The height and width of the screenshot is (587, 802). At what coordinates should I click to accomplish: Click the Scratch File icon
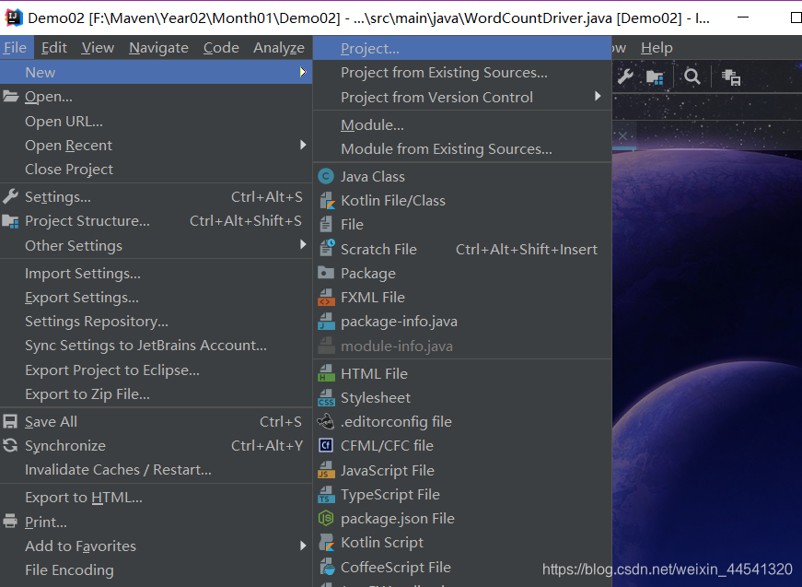pos(327,248)
